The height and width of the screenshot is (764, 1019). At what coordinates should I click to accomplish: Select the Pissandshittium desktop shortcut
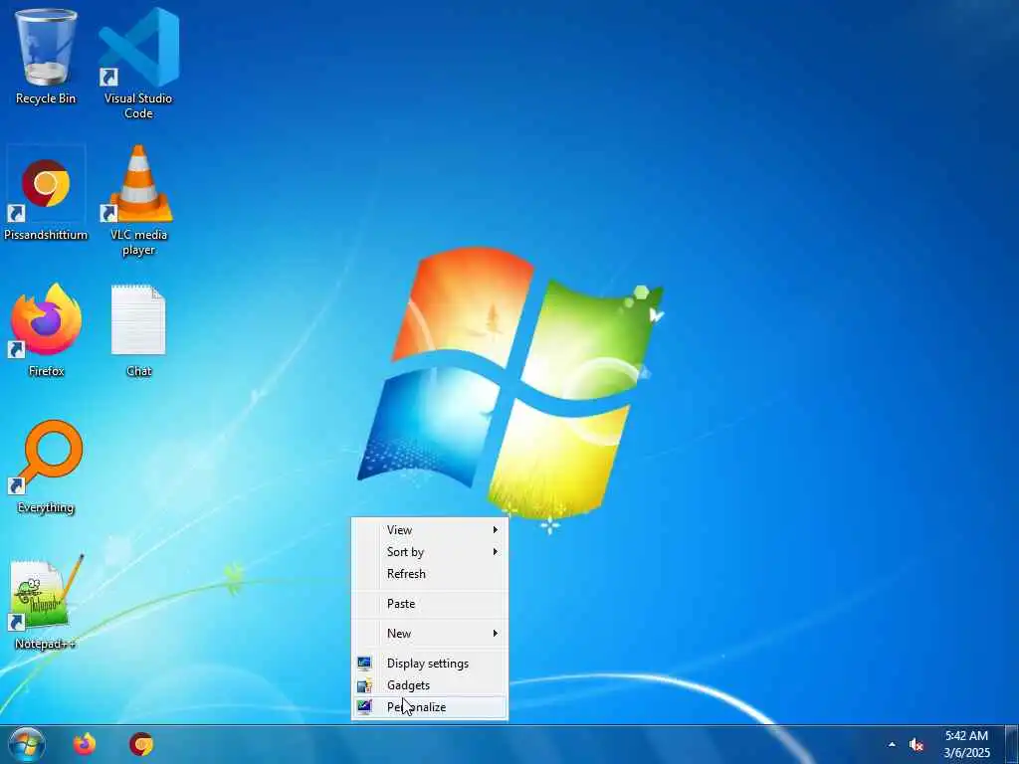[x=46, y=193]
